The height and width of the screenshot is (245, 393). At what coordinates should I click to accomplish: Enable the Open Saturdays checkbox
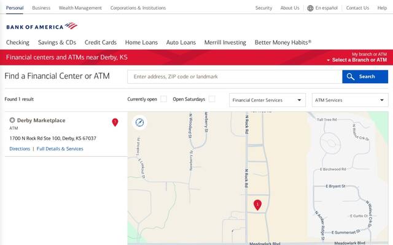click(x=212, y=99)
